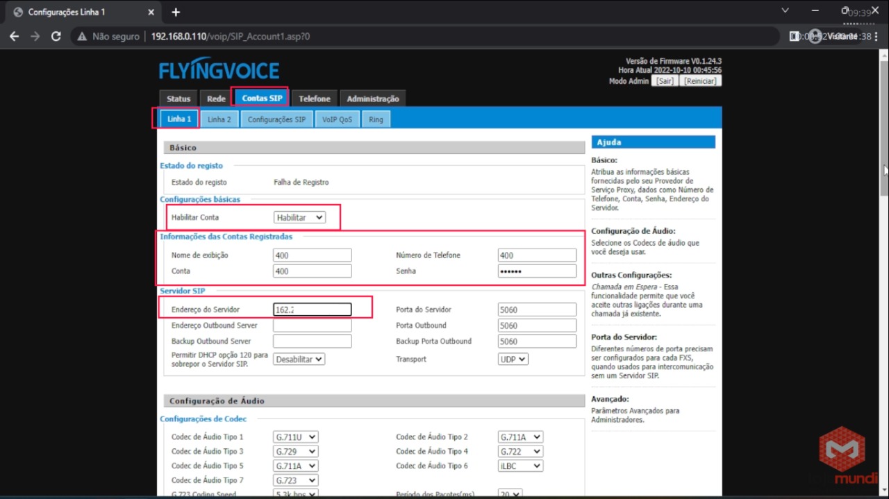Screen dimensions: 889x499
Task: Click the Endereço Outbound Server field
Action: click(x=313, y=325)
